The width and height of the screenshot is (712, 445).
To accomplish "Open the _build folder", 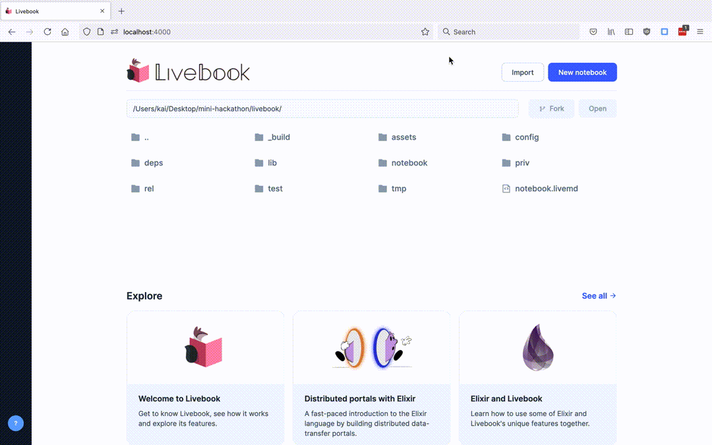I will point(272,137).
